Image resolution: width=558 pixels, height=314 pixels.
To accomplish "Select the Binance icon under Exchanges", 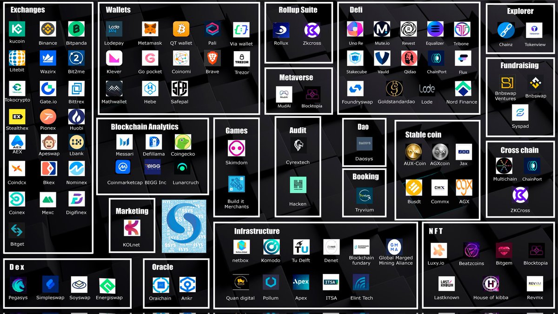I will coord(48,29).
